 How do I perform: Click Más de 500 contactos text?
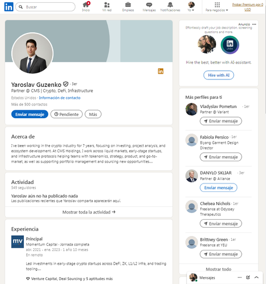29,105
